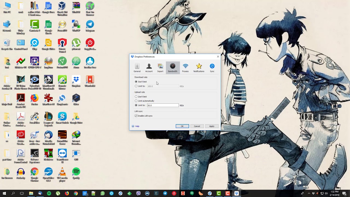Select the VLC media player desktop icon
The image size is (350, 197).
pyautogui.click(x=62, y=175)
